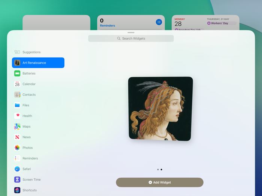Open the Files label in widget category
262x196 pixels.
click(x=26, y=105)
